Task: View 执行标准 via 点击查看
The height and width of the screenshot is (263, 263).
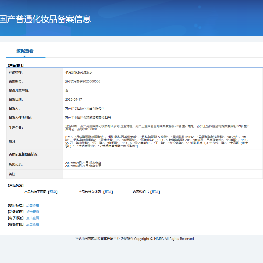Action: click(33, 205)
